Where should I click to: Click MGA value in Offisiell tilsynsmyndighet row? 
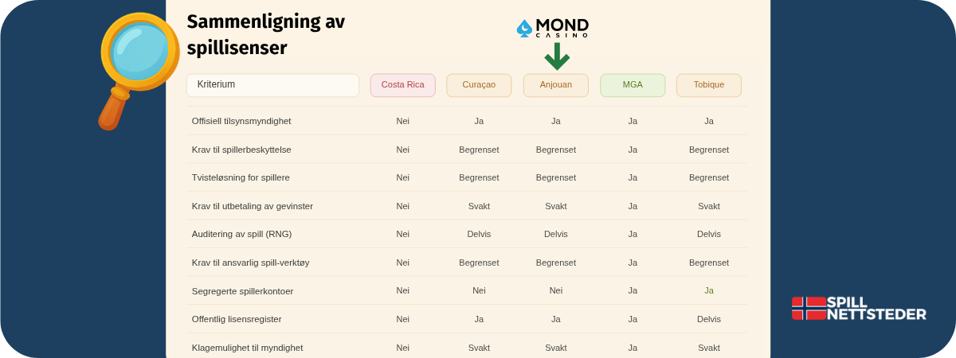(x=633, y=121)
